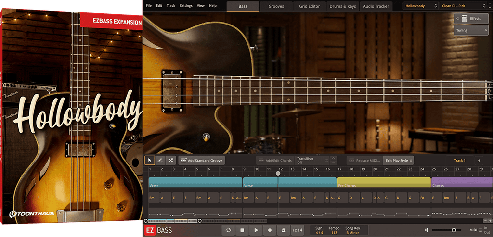The height and width of the screenshot is (237, 493).
Task: Zoom in the timeline with plus
Action: pos(490,221)
